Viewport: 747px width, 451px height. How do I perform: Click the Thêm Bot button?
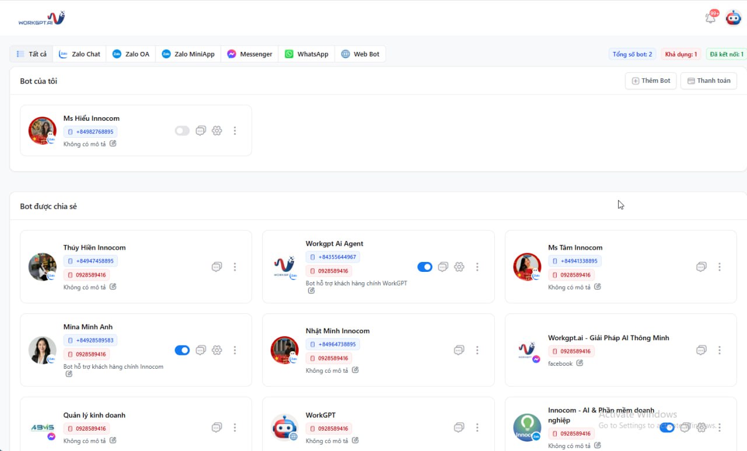tap(651, 81)
